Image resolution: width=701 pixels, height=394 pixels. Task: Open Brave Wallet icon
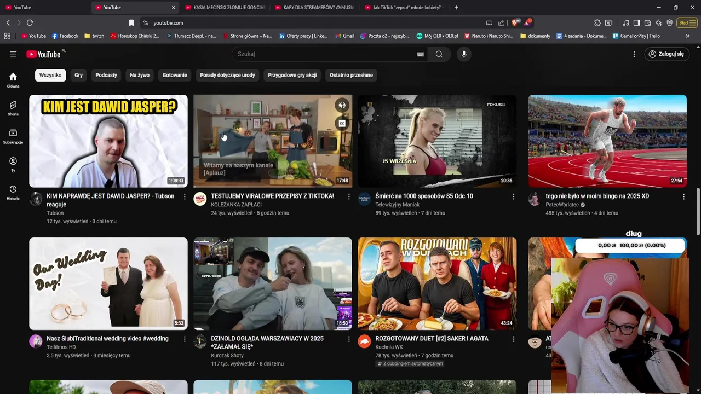[647, 22]
